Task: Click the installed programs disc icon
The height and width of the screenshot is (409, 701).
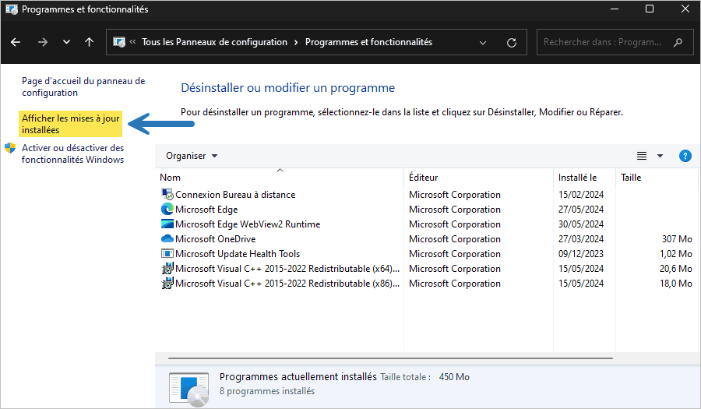Action: (188, 389)
